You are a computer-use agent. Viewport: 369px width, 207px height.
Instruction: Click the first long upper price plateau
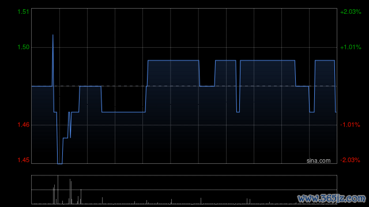[x=174, y=60]
